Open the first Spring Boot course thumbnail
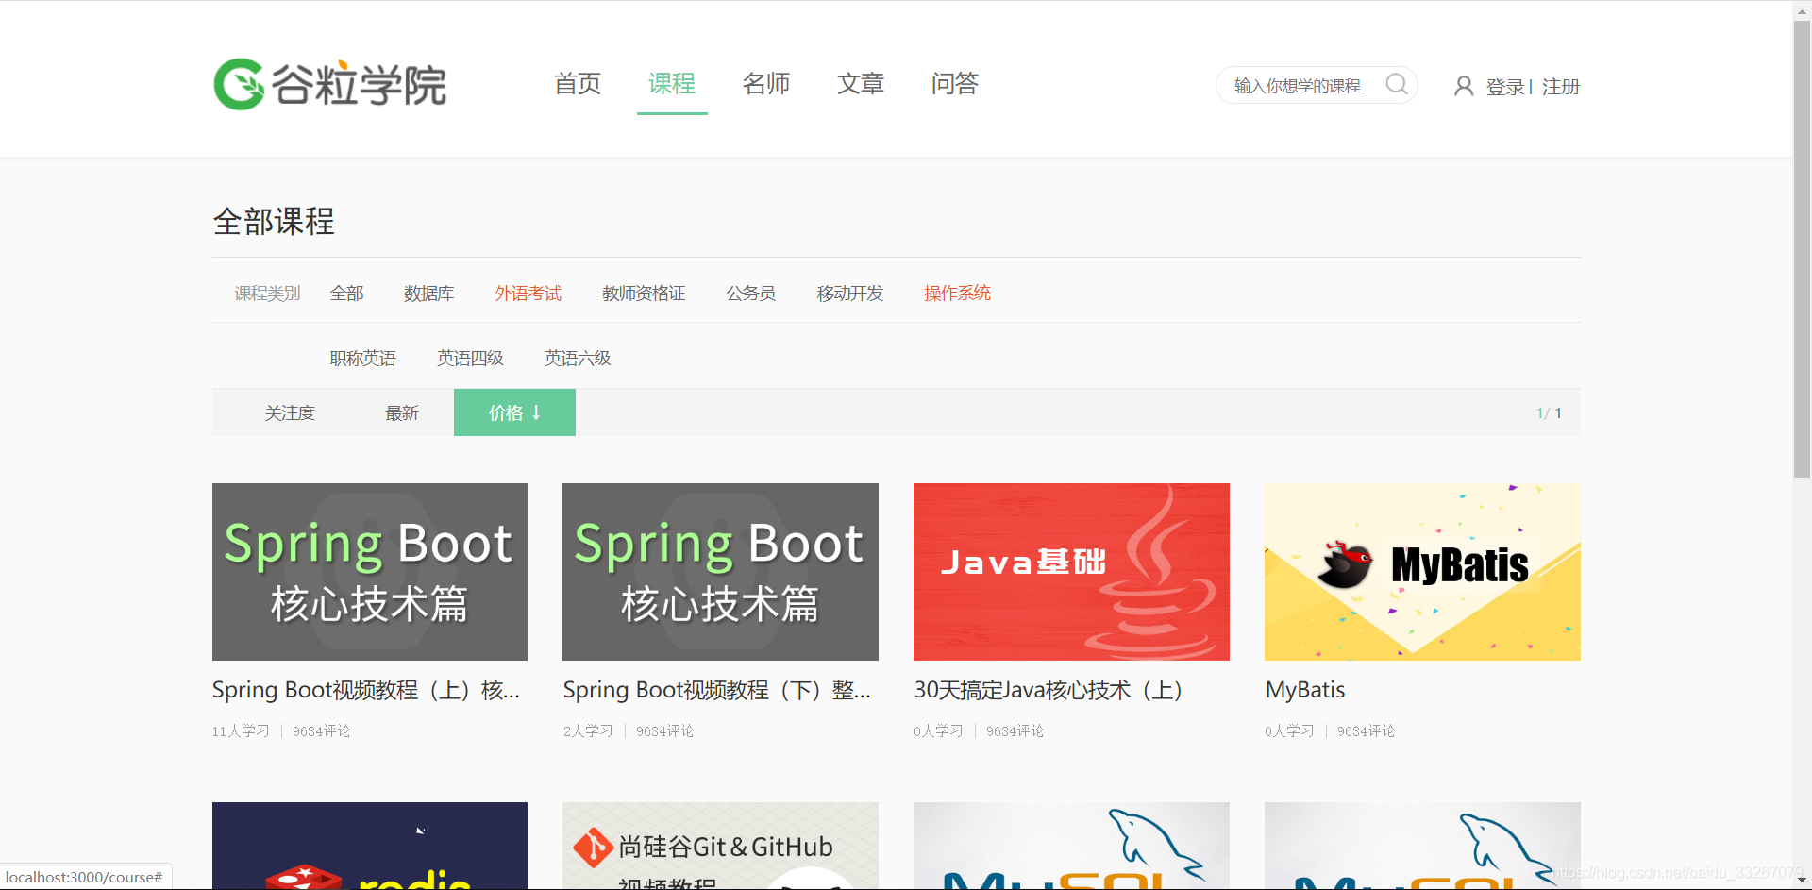 [x=370, y=572]
